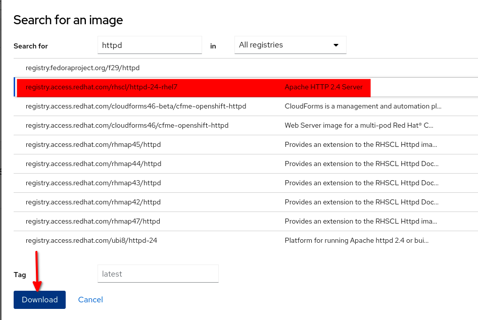Screen dimensions: 478x320
Task: Select the rhmap47/httpd image row
Action: coord(246,222)
